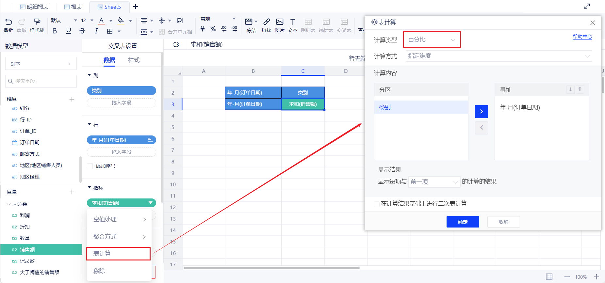Expand the 前一项 dropdown
Screen dimensions: 605x283
point(434,182)
